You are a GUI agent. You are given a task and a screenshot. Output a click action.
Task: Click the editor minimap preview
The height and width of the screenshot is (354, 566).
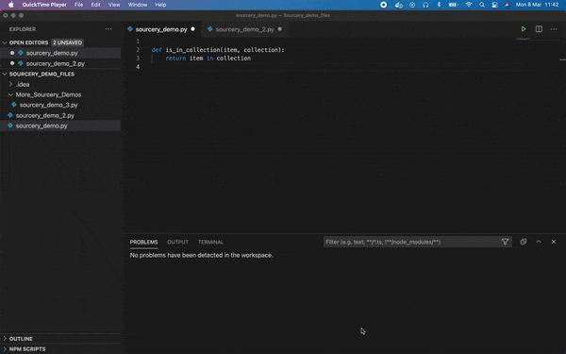(x=537, y=39)
